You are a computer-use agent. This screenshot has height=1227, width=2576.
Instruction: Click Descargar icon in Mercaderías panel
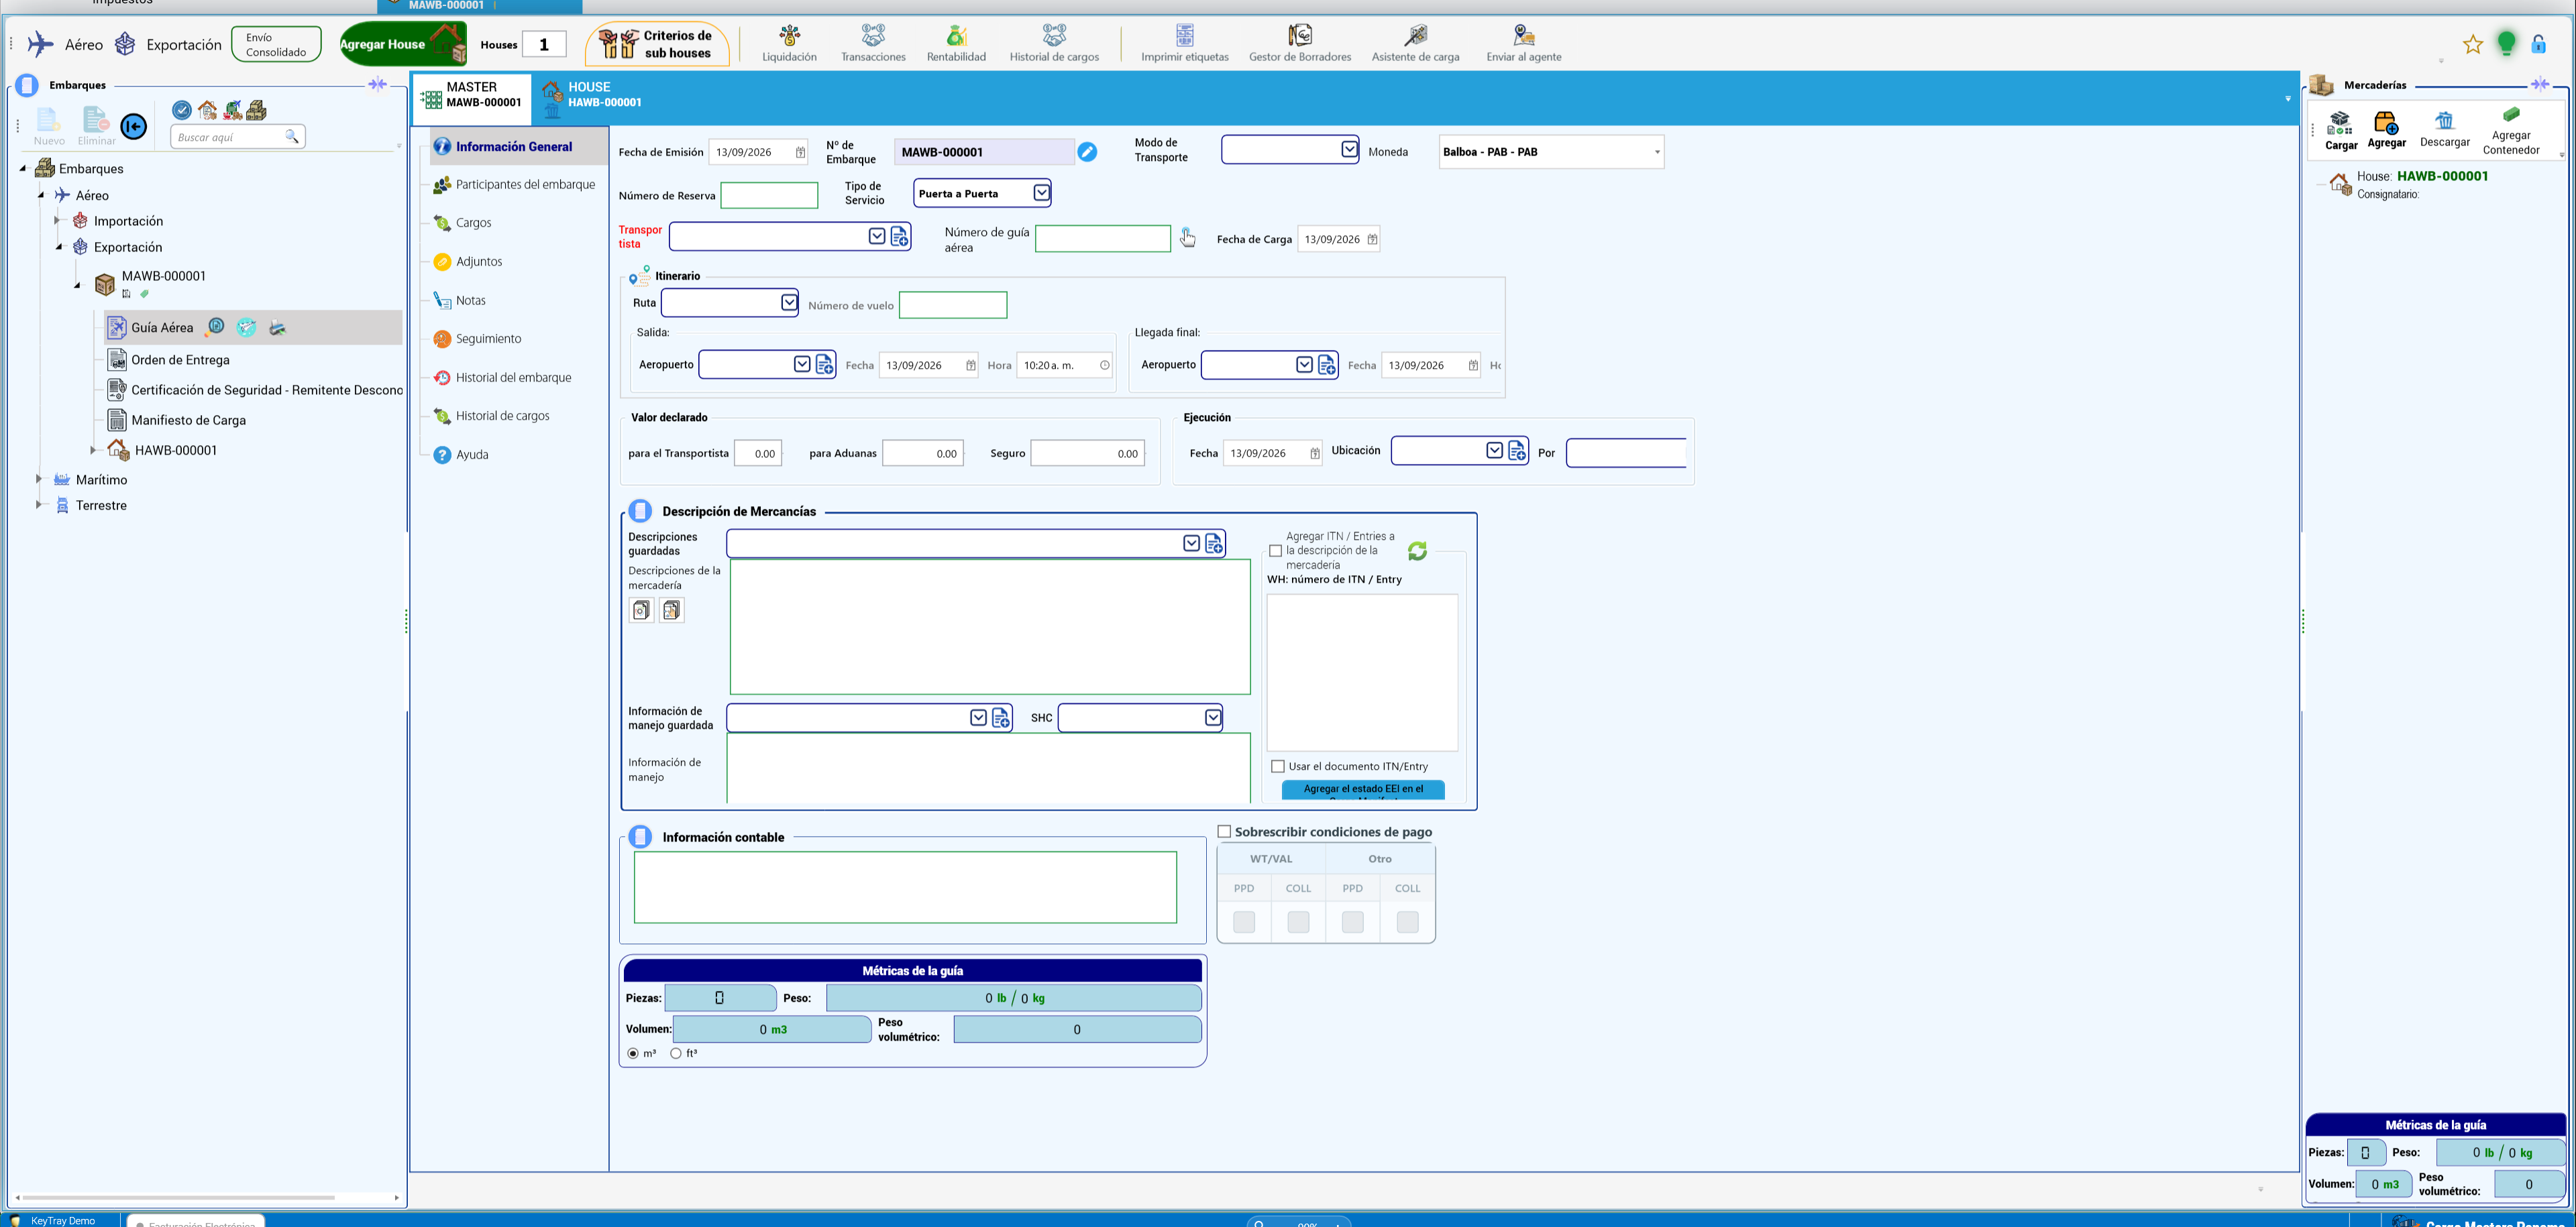[2444, 121]
